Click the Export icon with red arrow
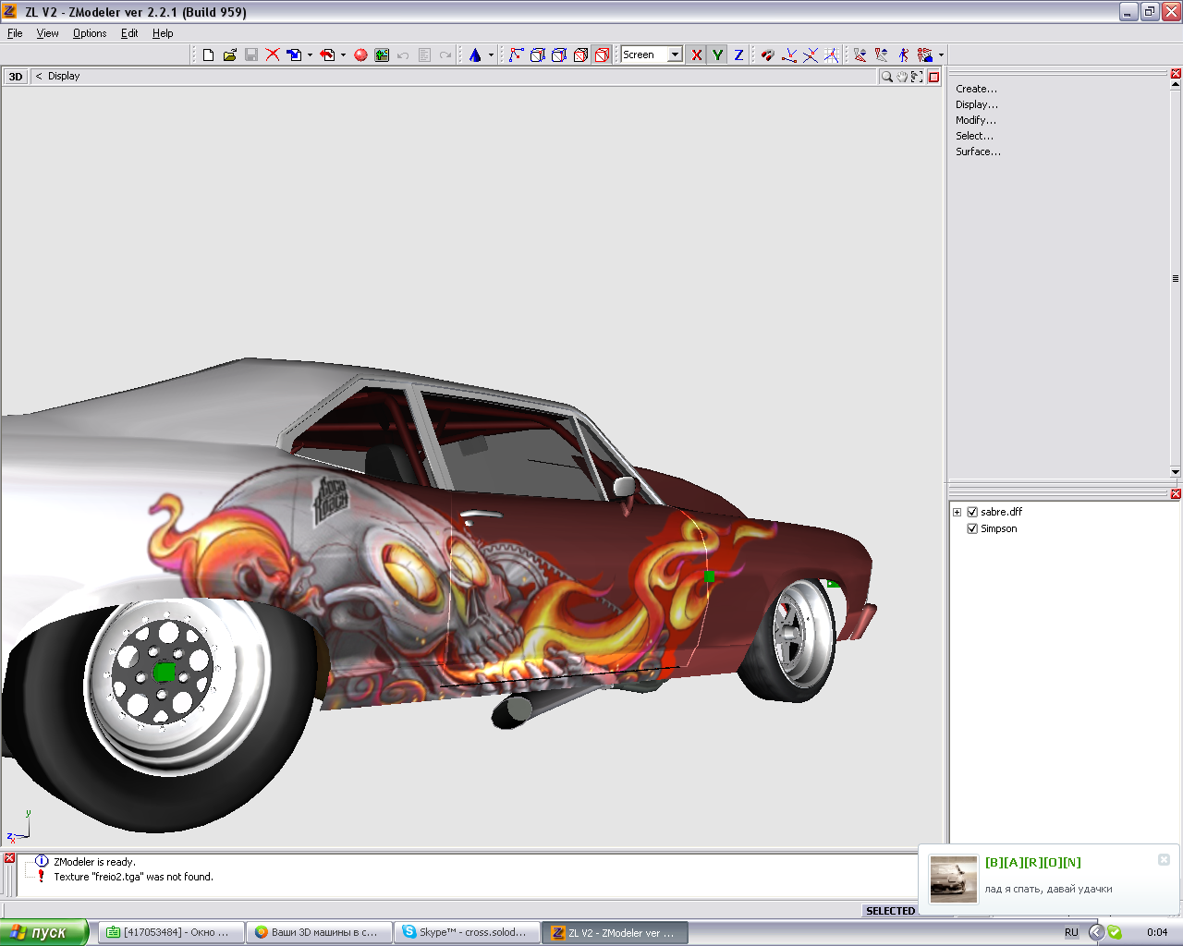The image size is (1183, 946). (x=327, y=55)
